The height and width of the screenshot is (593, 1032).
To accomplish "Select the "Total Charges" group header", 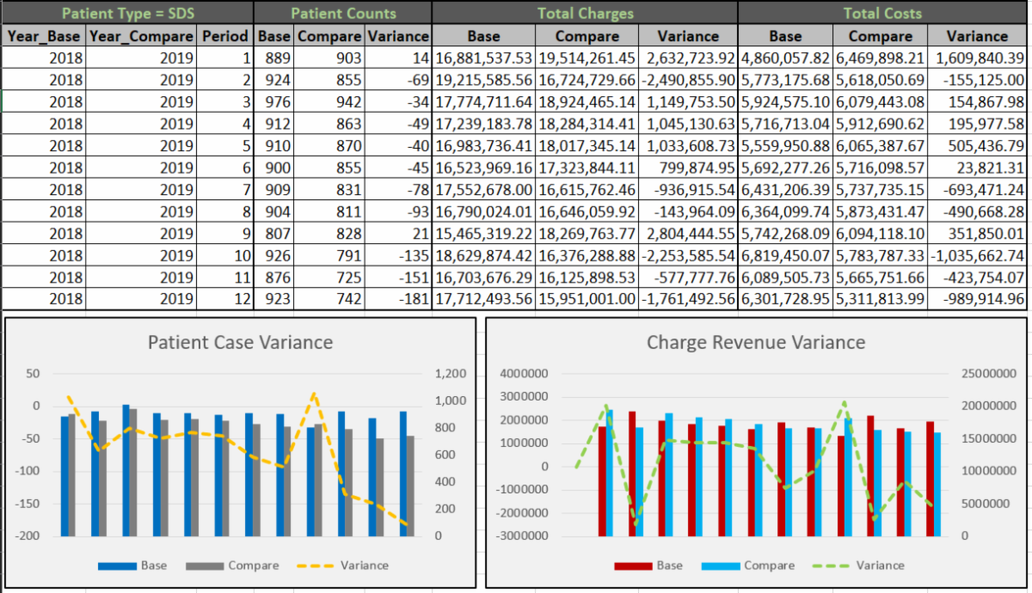I will pos(585,13).
